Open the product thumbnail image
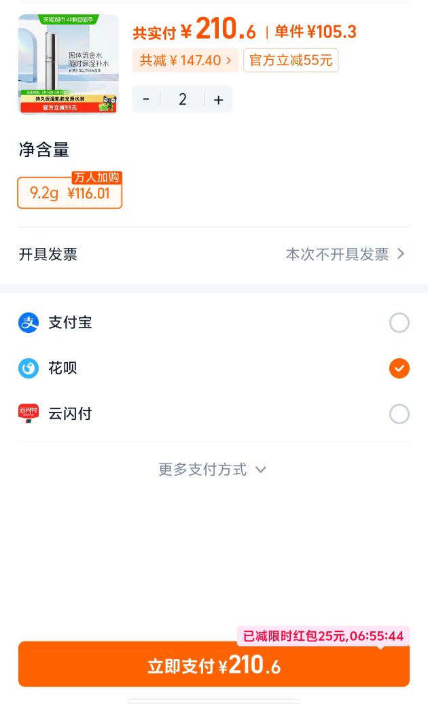Screen dimensions: 428x704 (68, 64)
